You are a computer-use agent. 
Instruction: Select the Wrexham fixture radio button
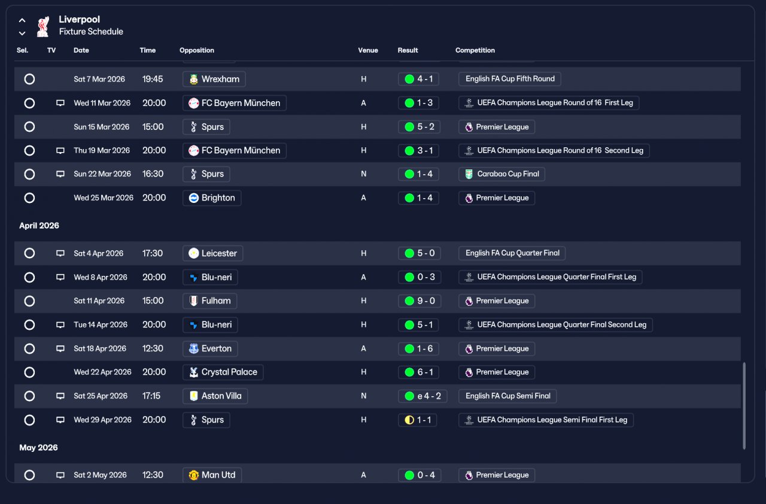click(29, 79)
